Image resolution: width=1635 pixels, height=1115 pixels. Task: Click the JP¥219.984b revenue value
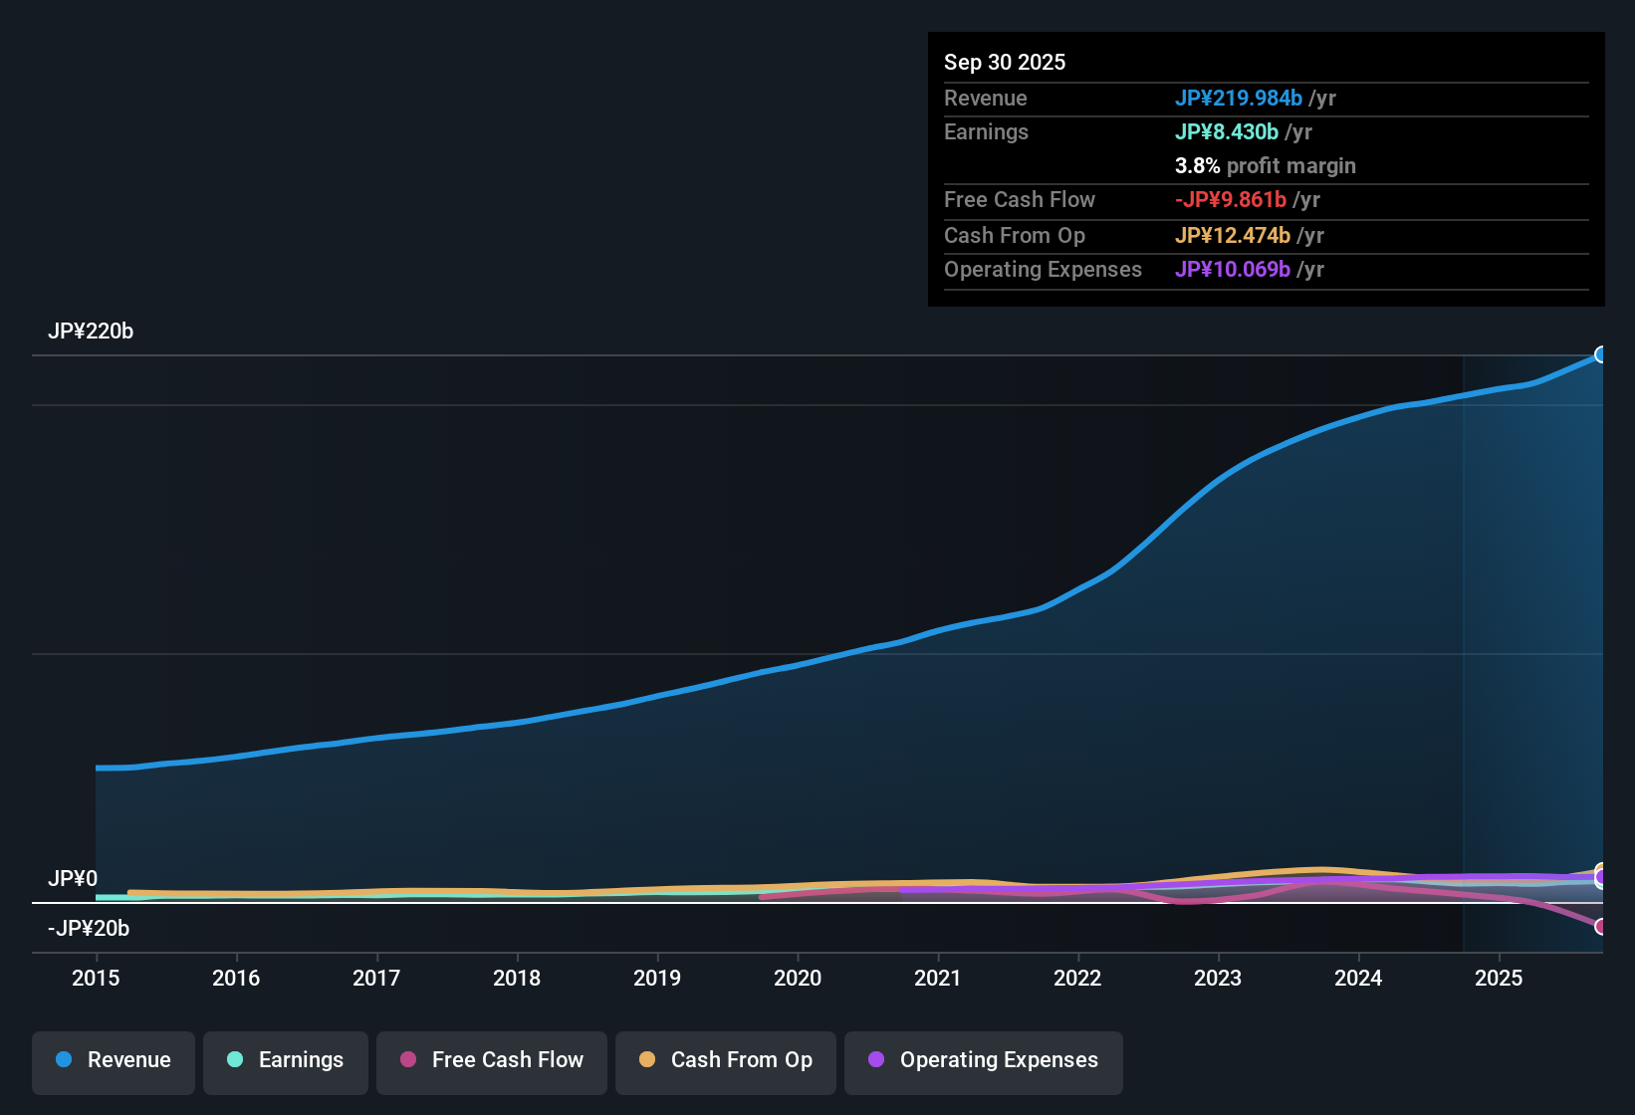(1240, 99)
